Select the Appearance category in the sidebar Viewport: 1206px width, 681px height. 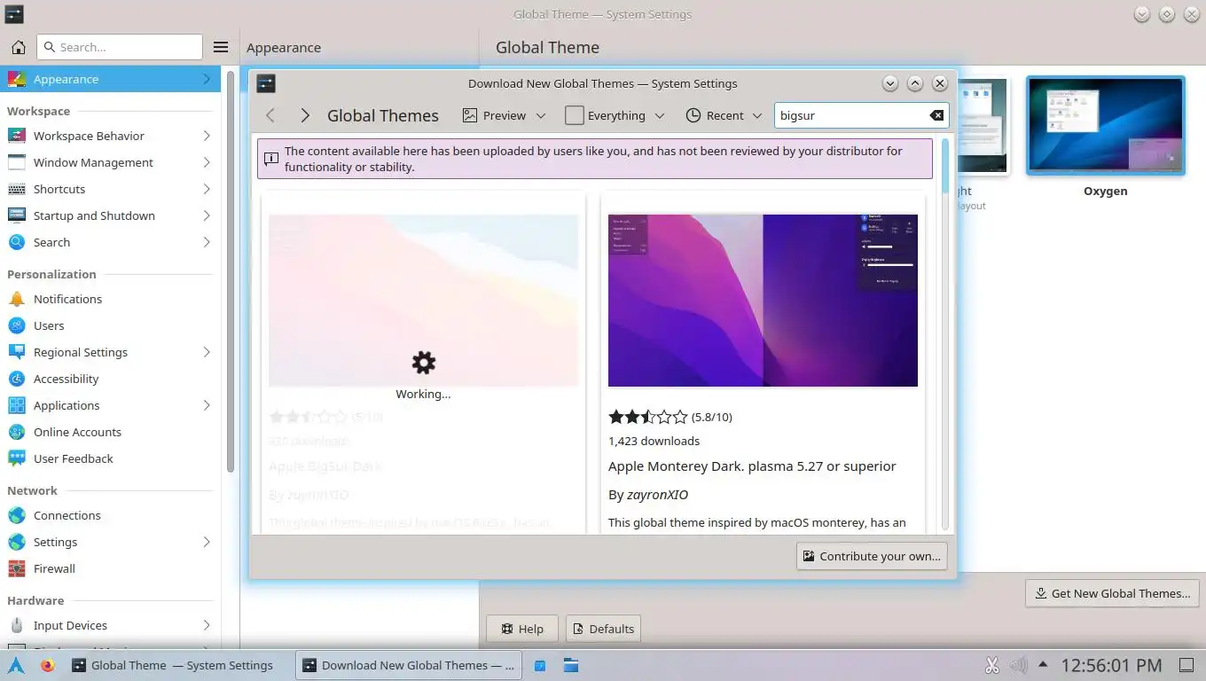111,79
